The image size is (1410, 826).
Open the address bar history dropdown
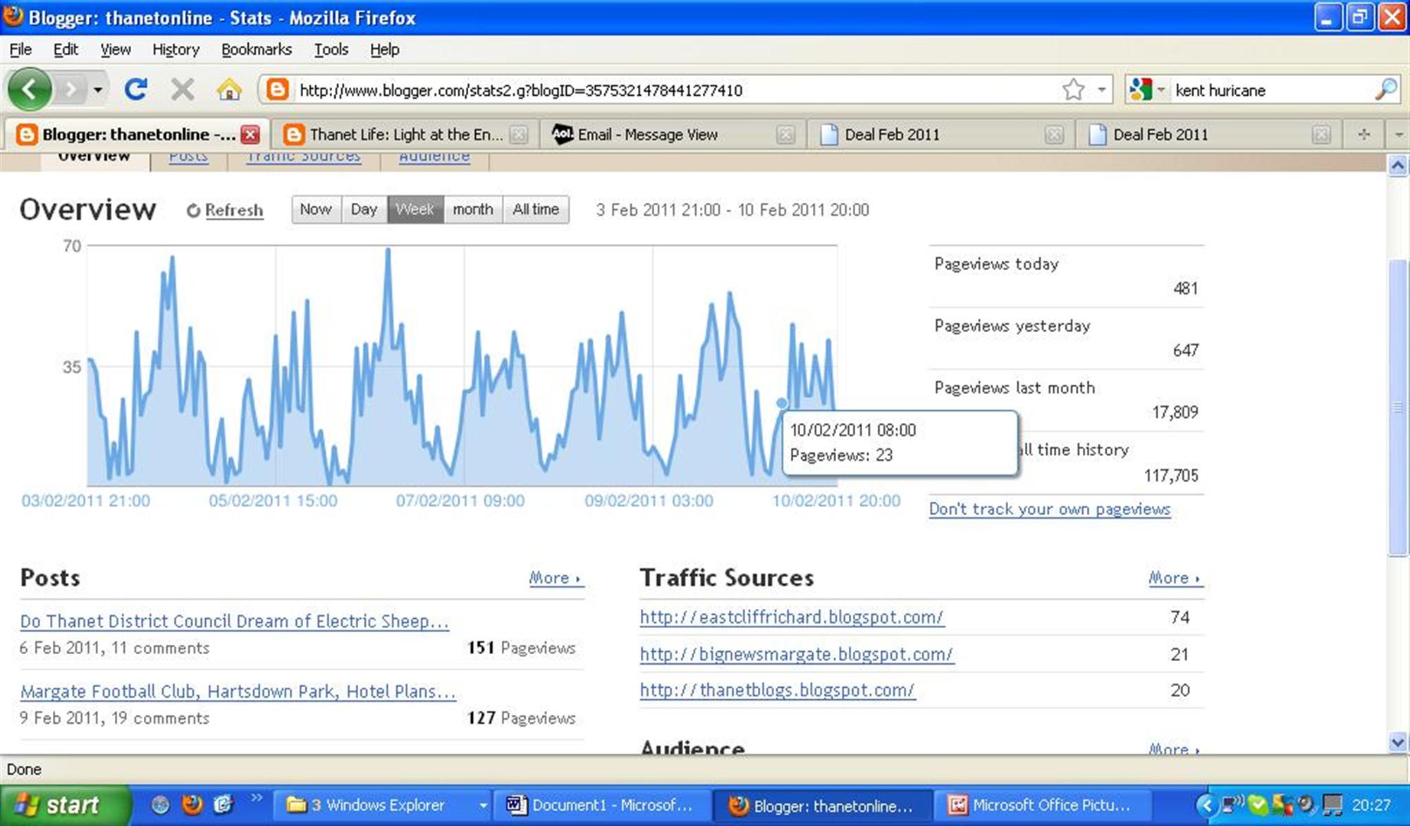click(1101, 90)
